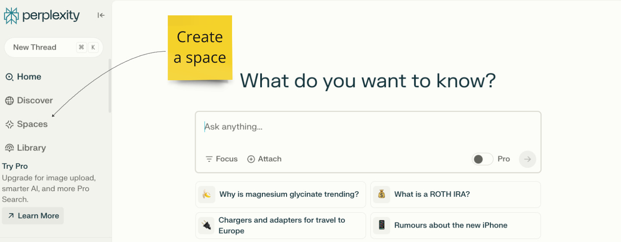This screenshot has height=242, width=621.
Task: Click the Perplexity logo
Action: [x=42, y=15]
